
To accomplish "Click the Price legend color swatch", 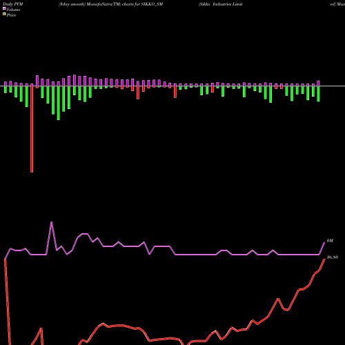I will 4,14.
